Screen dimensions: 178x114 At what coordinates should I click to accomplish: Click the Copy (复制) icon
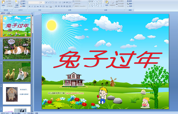click(x=7, y=4)
